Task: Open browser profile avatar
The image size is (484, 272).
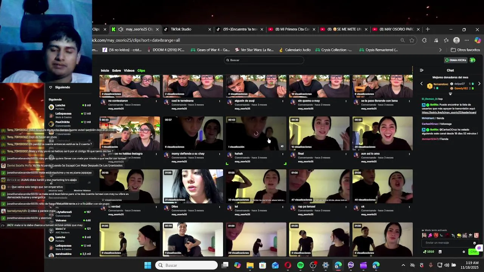Action: pyautogui.click(x=456, y=40)
